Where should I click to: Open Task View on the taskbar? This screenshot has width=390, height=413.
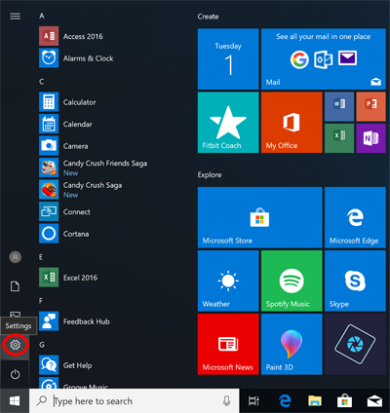pyautogui.click(x=253, y=401)
